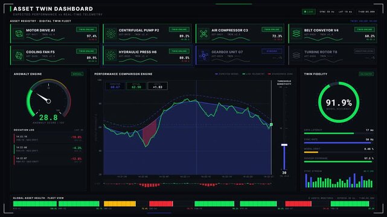Click the Belt Conveyor V4 60.2% value
This screenshot has height=217, width=387.
point(369,36)
